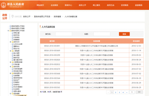
Task: Click the GO button in pagination
Action: 139,92
